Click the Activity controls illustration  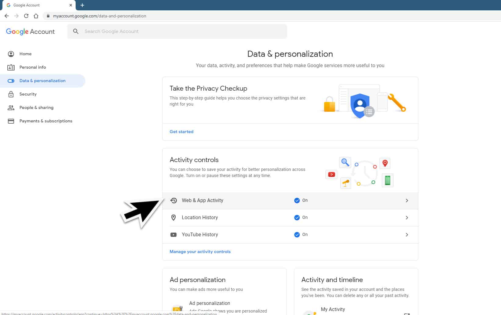pyautogui.click(x=360, y=173)
